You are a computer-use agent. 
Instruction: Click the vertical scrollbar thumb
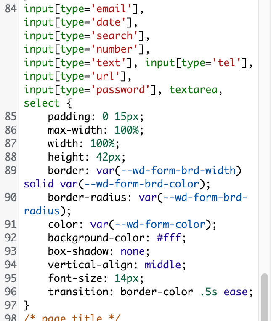tap(265, 295)
